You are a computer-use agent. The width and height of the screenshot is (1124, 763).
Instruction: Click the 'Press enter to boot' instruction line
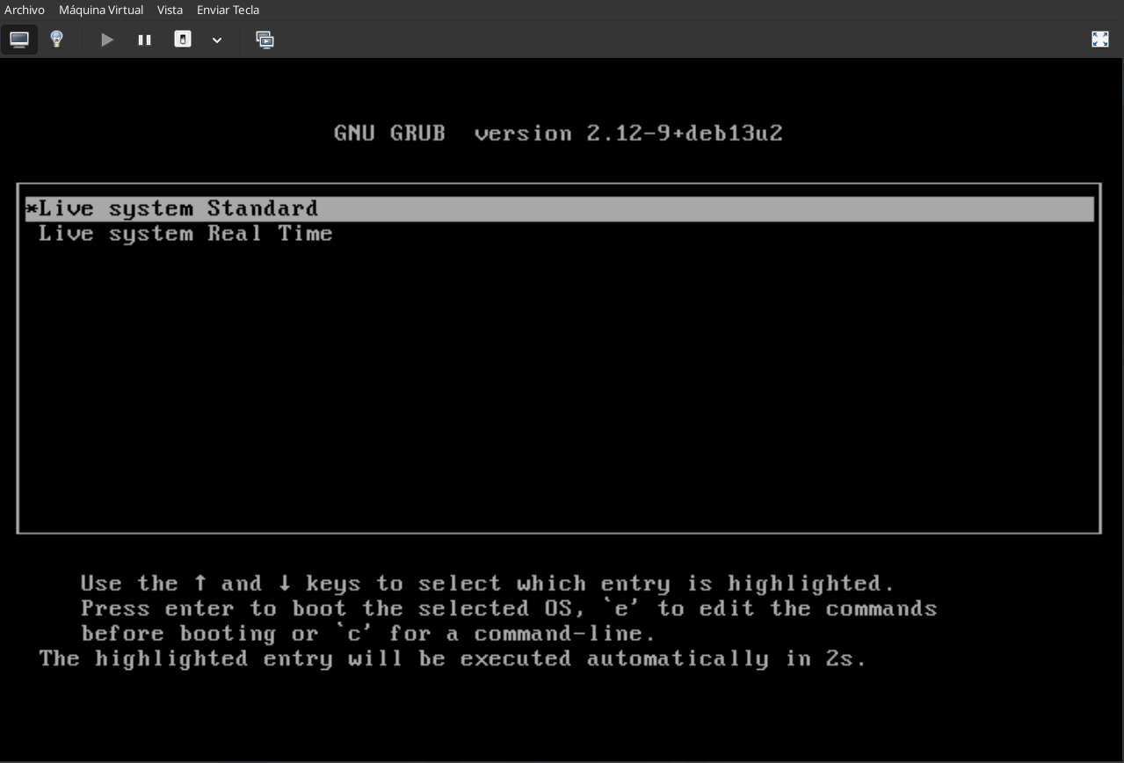point(509,608)
